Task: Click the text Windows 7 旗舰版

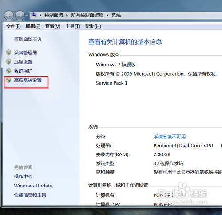Action: [x=116, y=65]
